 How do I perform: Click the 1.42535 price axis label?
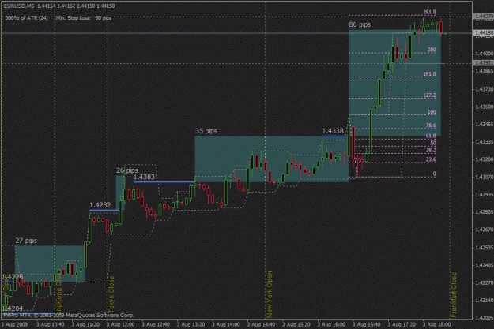point(485,248)
